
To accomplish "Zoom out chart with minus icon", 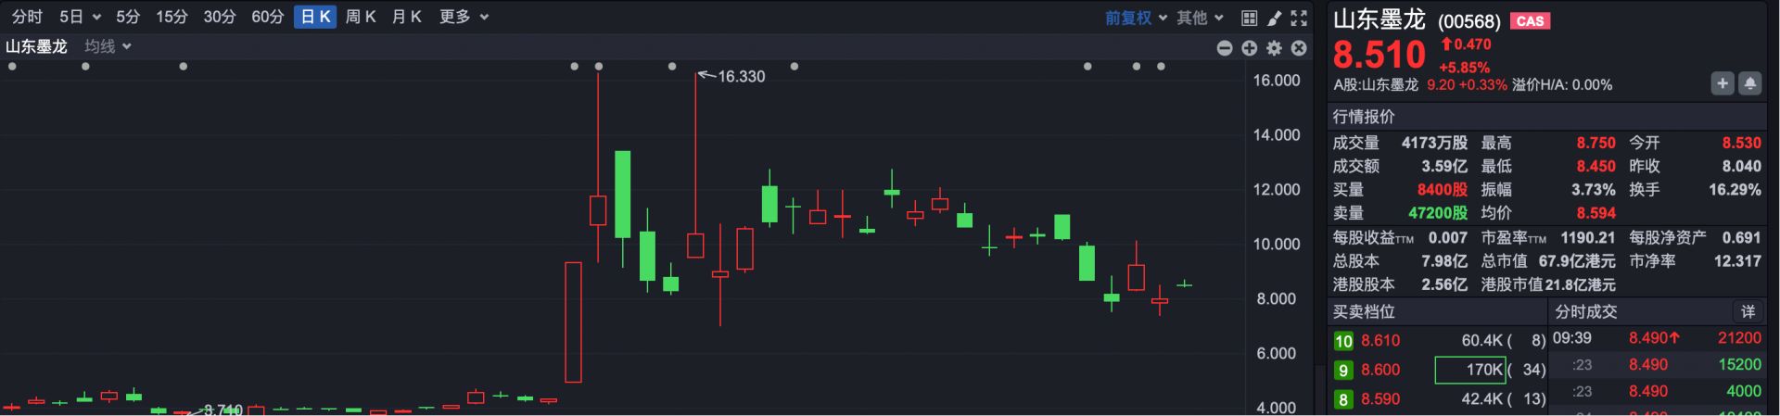I will tap(1225, 48).
